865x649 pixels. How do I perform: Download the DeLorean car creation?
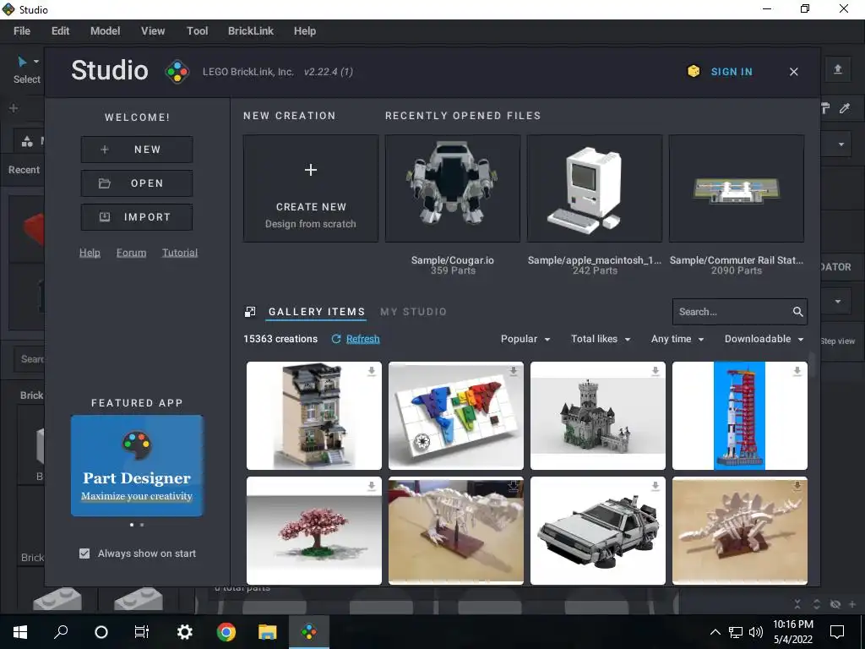click(655, 486)
